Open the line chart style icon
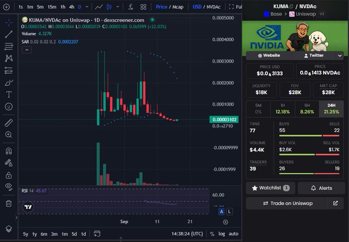Screen dimensions: 349x242 (99, 7)
